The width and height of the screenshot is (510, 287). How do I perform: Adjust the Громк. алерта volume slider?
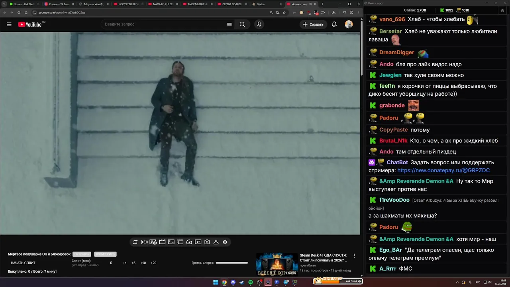(x=231, y=263)
